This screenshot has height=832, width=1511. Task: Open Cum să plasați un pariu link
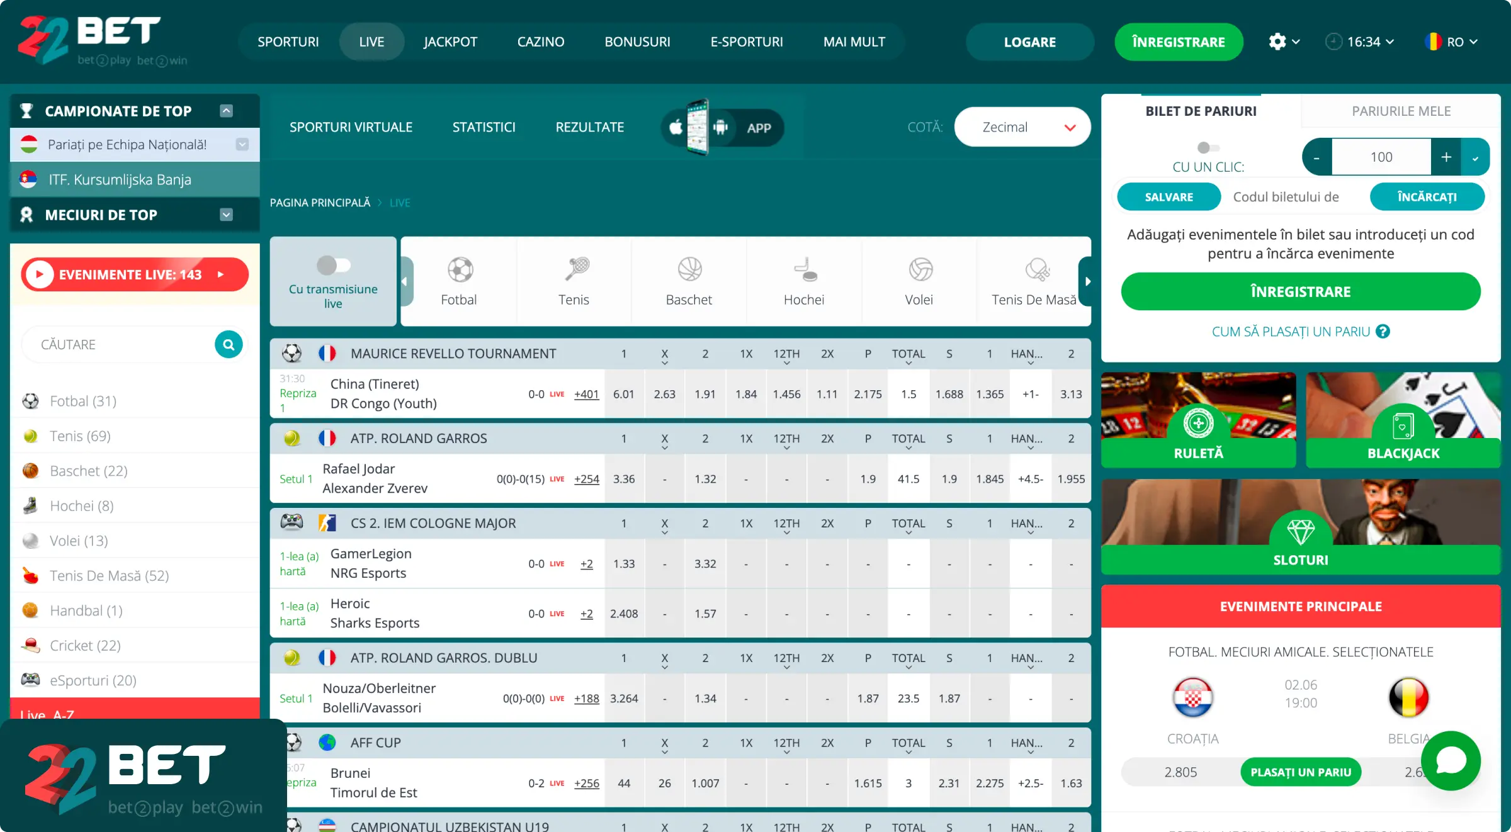1291,332
